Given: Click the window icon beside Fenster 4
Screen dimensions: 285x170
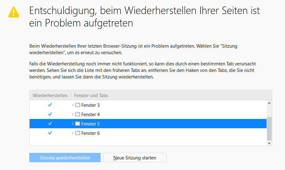Looking at the screenshot, I should 78,115.
